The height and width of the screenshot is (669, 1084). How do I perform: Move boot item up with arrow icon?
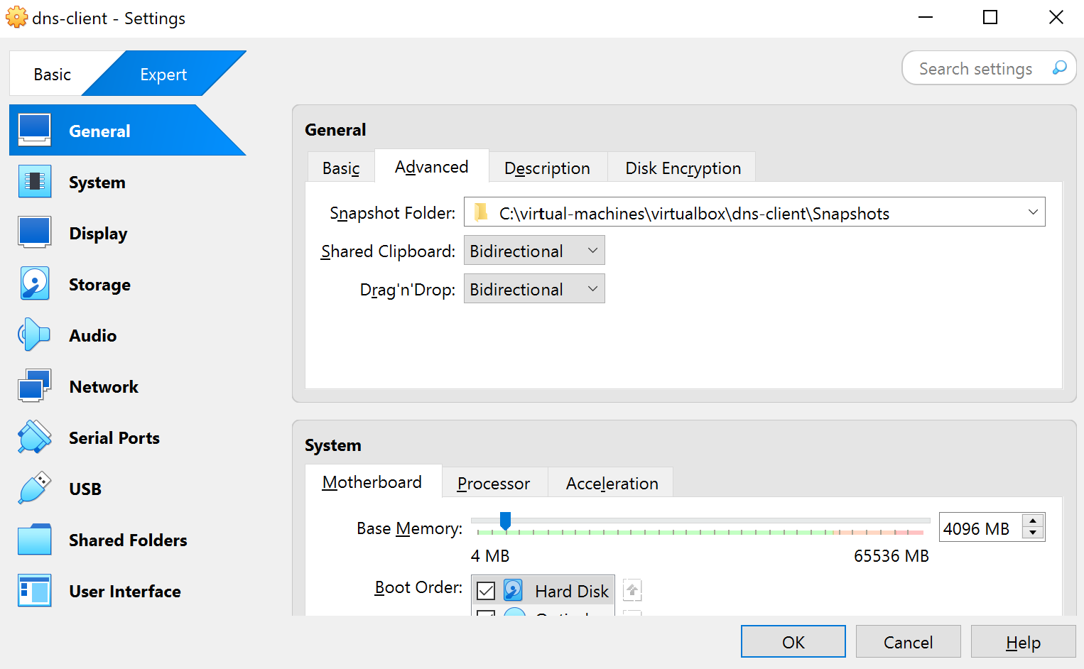(x=632, y=590)
